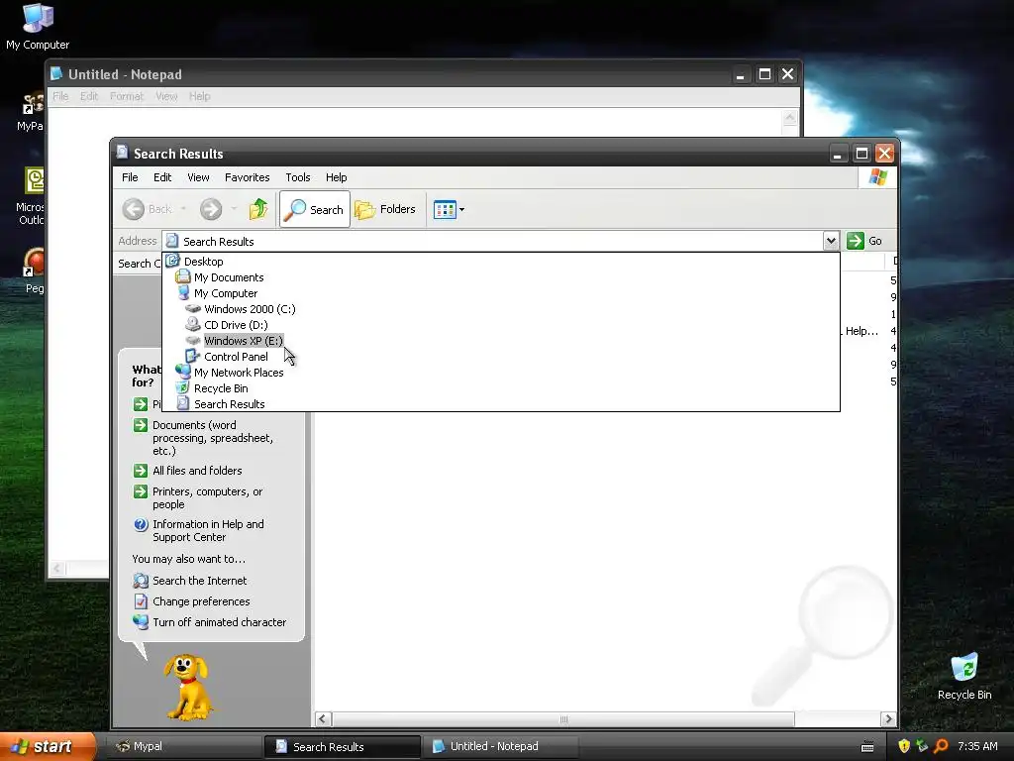Click Search Results taskbar button
The image size is (1014, 761).
point(342,746)
